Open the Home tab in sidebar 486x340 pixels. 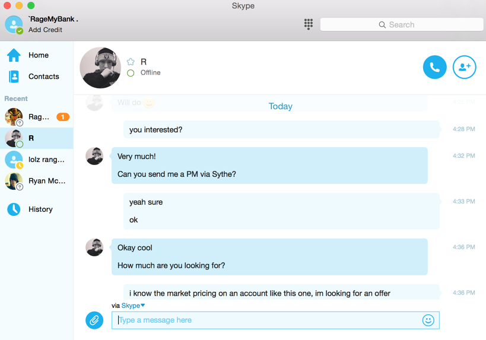(x=39, y=55)
